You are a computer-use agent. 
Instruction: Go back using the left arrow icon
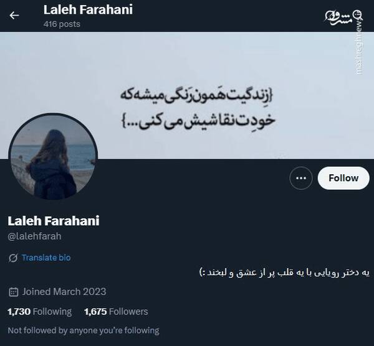pyautogui.click(x=14, y=16)
